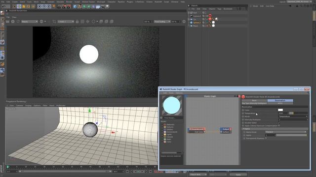Toggle Double-Sided checkbox
The image size is (316, 177).
tap(279, 122)
